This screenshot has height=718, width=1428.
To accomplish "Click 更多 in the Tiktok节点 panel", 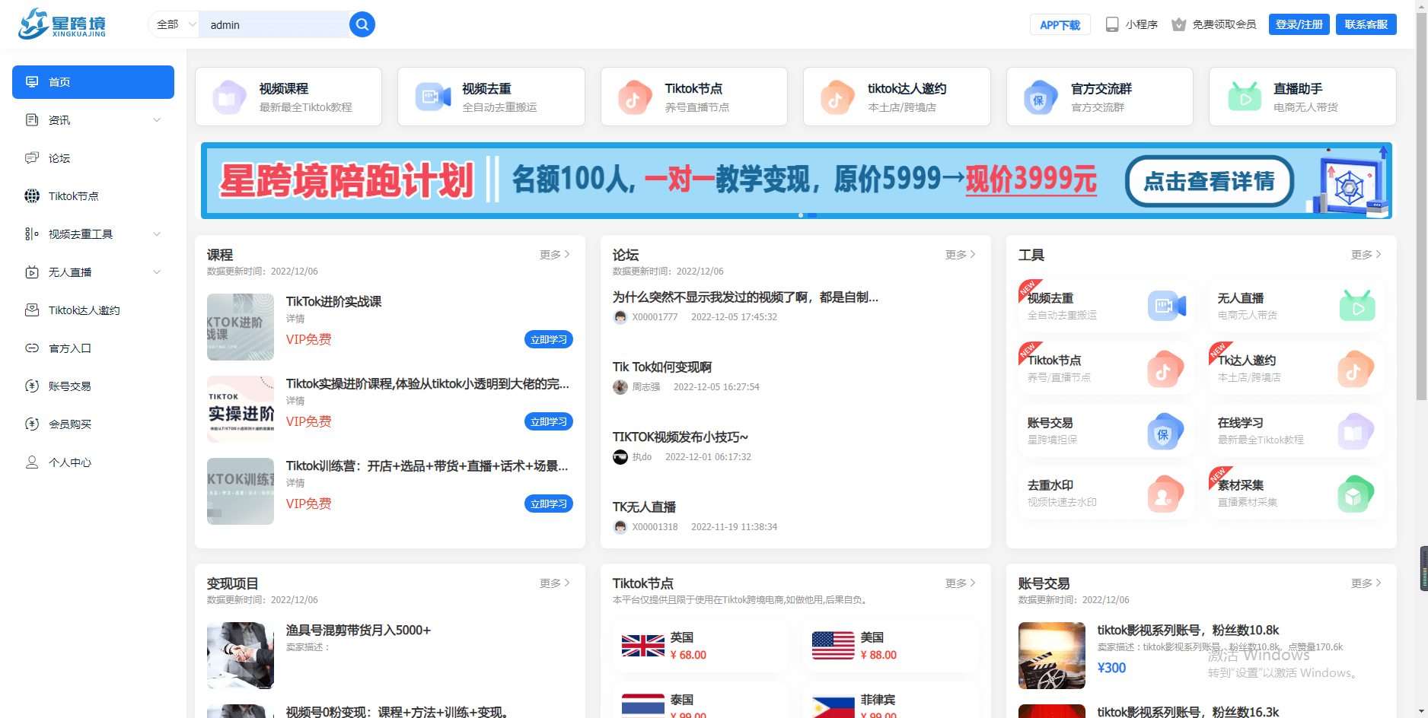I will [x=961, y=583].
